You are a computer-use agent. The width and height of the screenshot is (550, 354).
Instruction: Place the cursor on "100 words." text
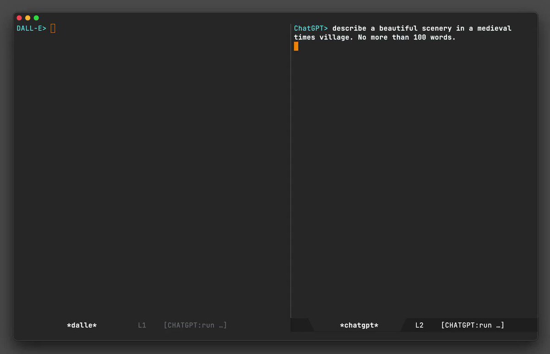click(x=434, y=38)
